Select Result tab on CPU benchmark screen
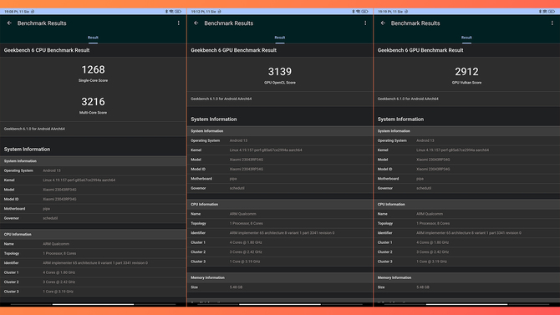The width and height of the screenshot is (560, 315). click(93, 38)
